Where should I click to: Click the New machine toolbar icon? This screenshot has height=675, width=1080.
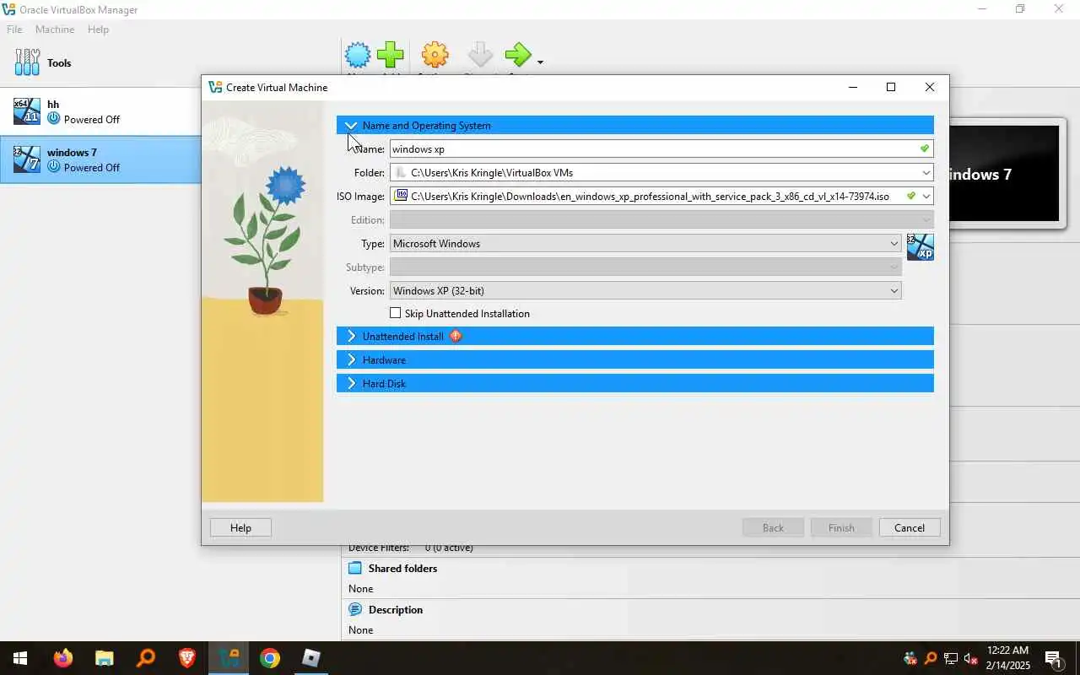click(358, 56)
